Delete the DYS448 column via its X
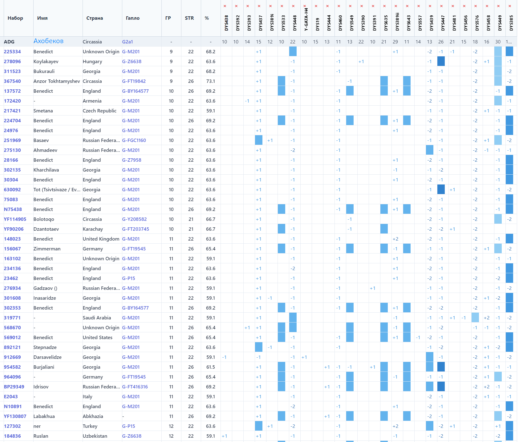 [293, 6]
